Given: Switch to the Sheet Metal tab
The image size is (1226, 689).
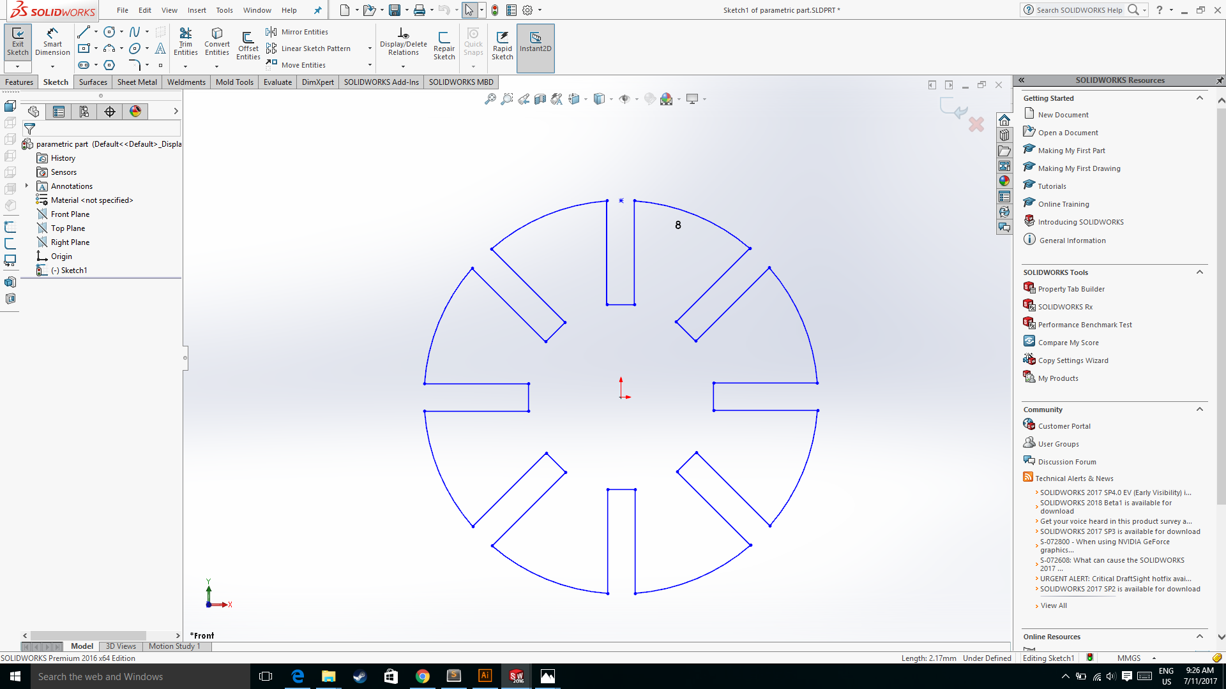Looking at the screenshot, I should [x=137, y=82].
